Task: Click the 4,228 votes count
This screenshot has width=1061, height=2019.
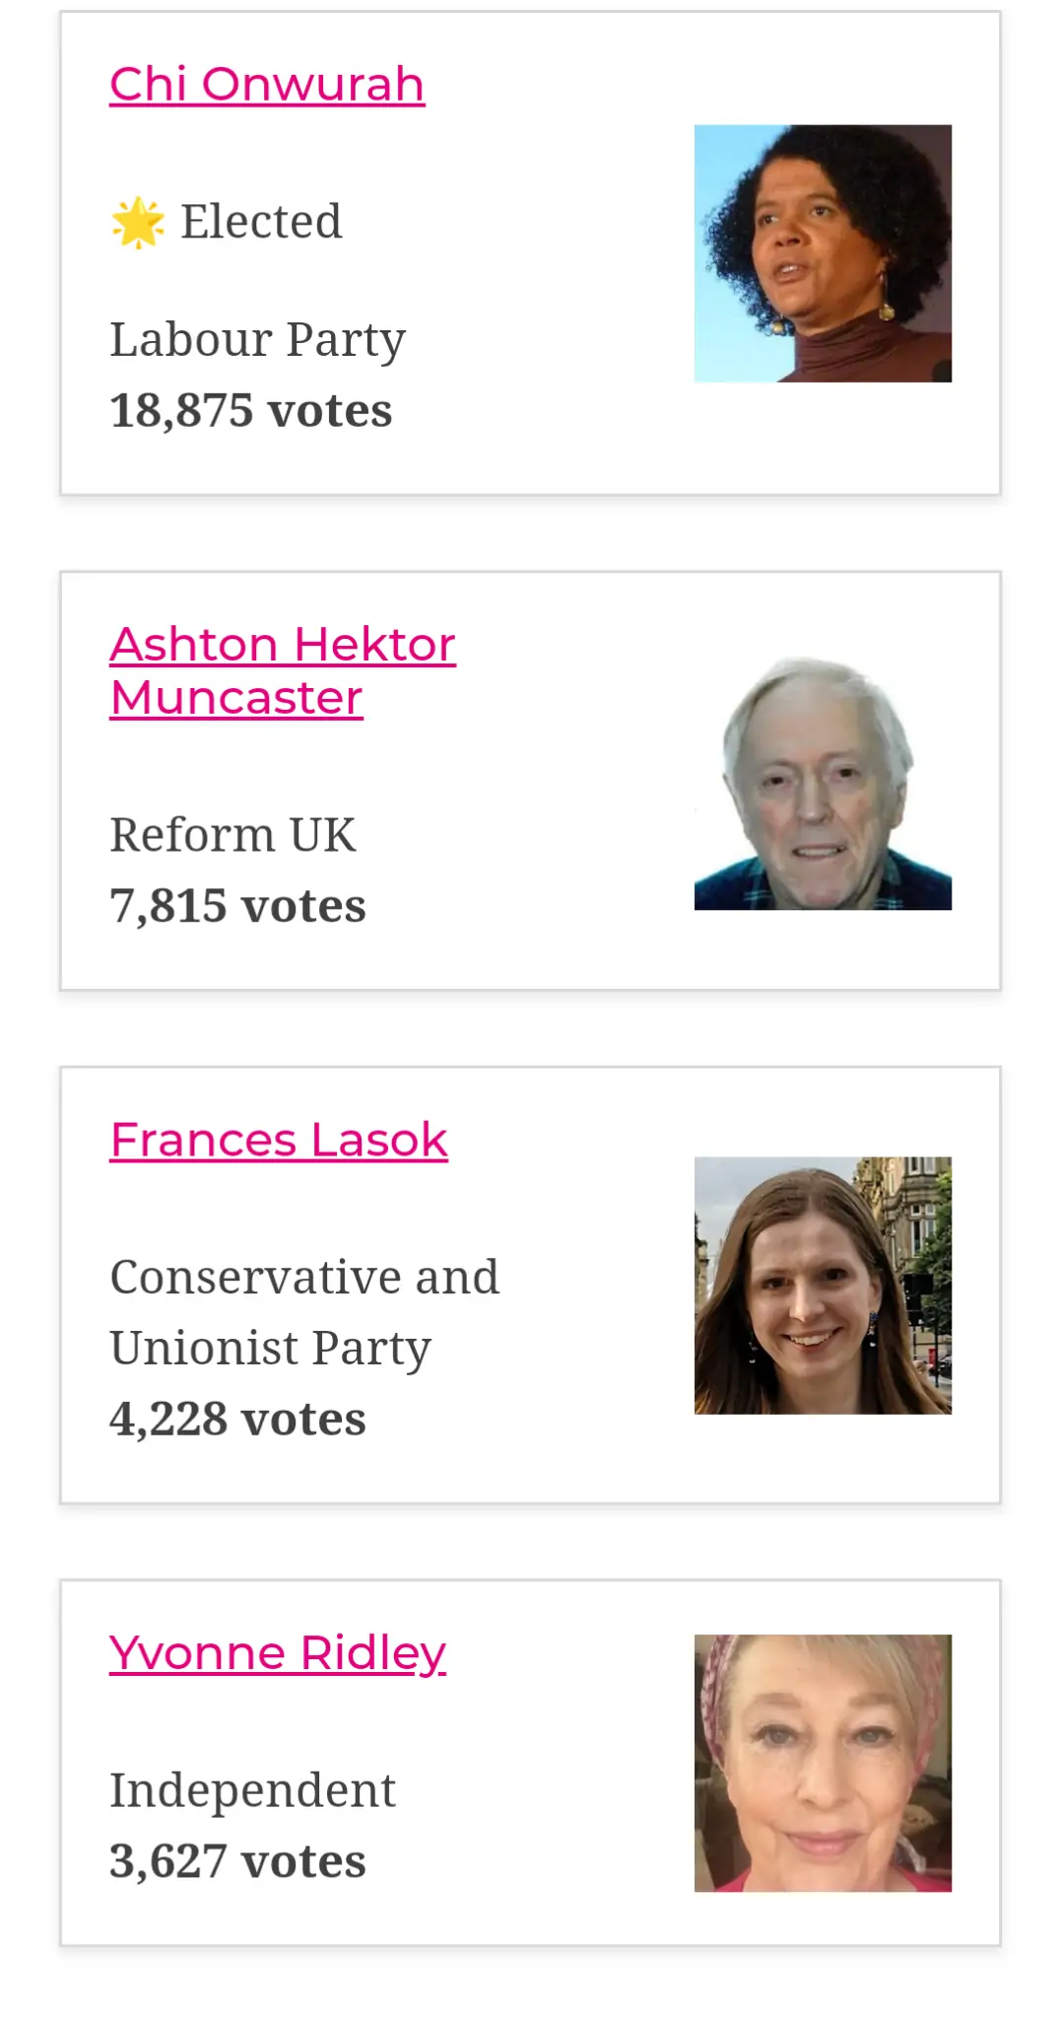Action: (x=237, y=1420)
